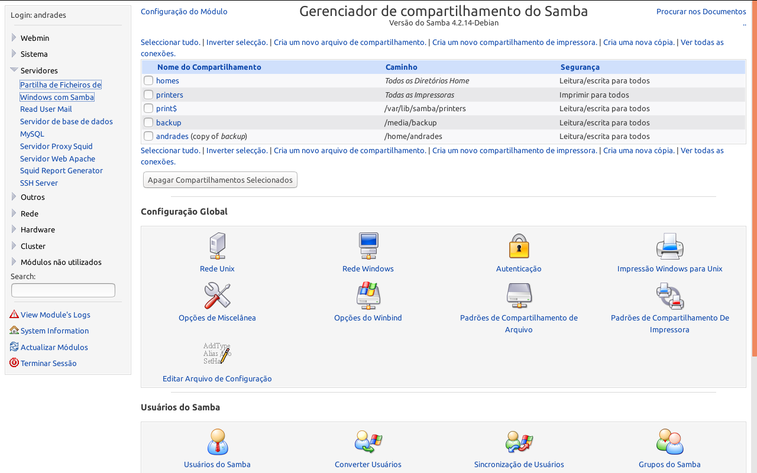Click Seleccionar tudo above the shares table

(x=170, y=42)
